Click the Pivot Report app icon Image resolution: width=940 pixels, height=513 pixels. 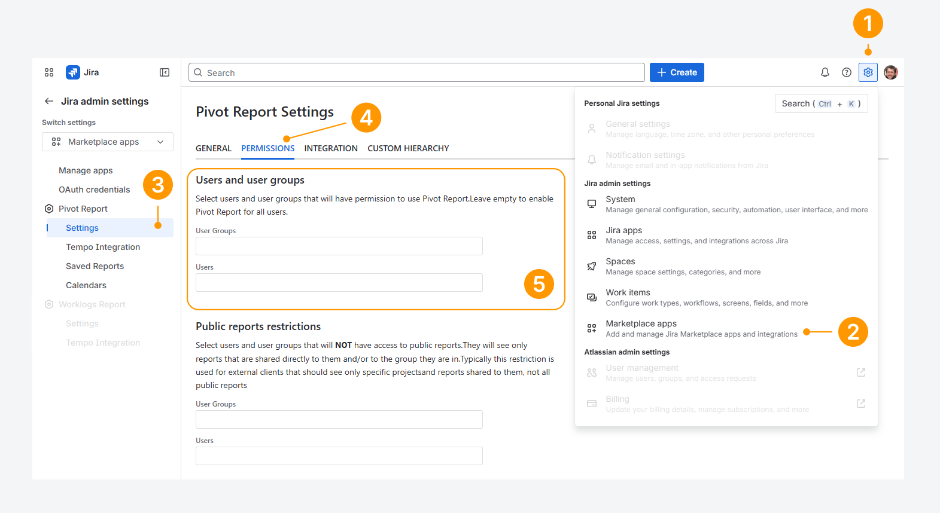[x=49, y=209]
